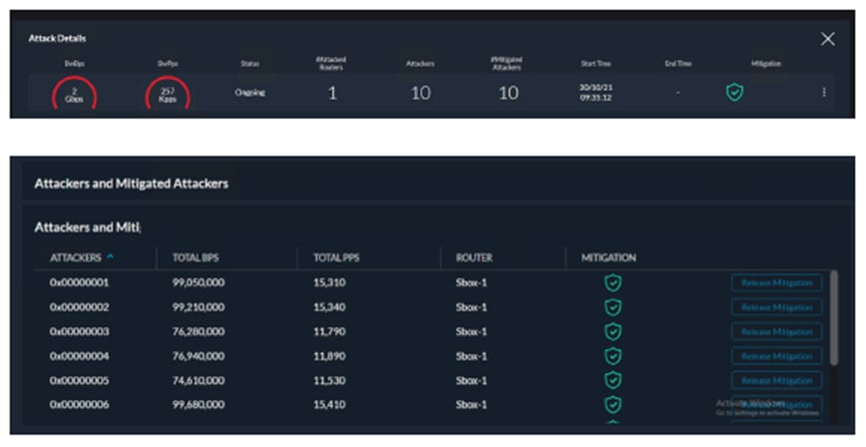Click mitigation shield for attacker 0x00000001

pos(613,283)
